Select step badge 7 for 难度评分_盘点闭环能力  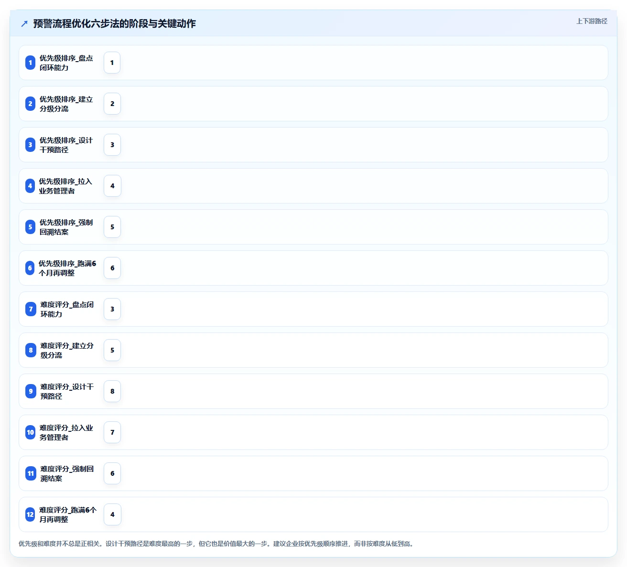point(31,309)
